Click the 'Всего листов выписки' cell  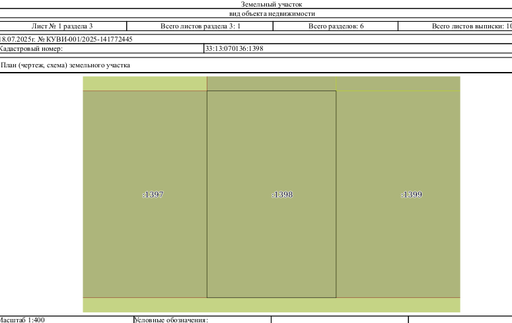click(x=455, y=26)
